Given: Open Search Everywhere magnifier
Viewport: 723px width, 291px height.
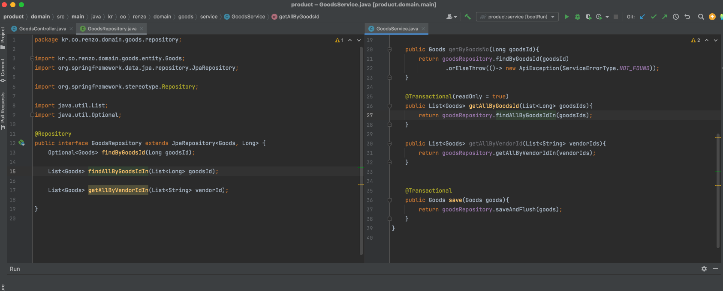Looking at the screenshot, I should (701, 17).
